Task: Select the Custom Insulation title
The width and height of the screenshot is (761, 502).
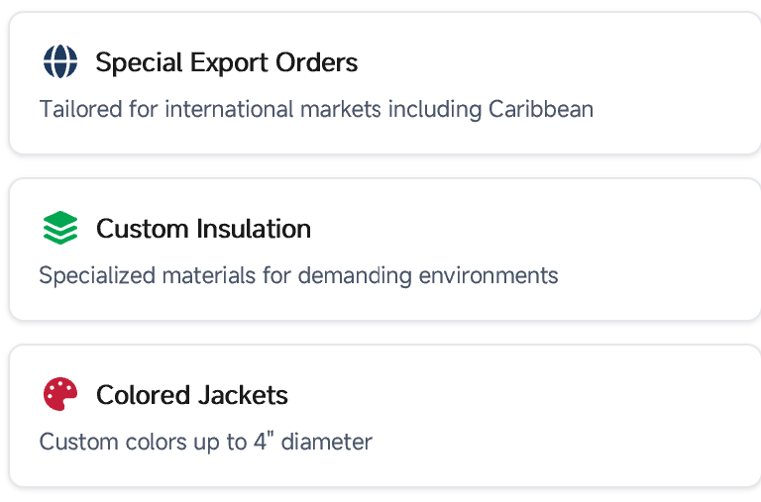Action: point(203,229)
